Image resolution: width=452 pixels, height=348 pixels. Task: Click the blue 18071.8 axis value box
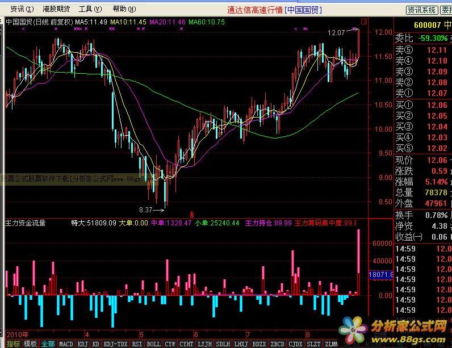381,275
